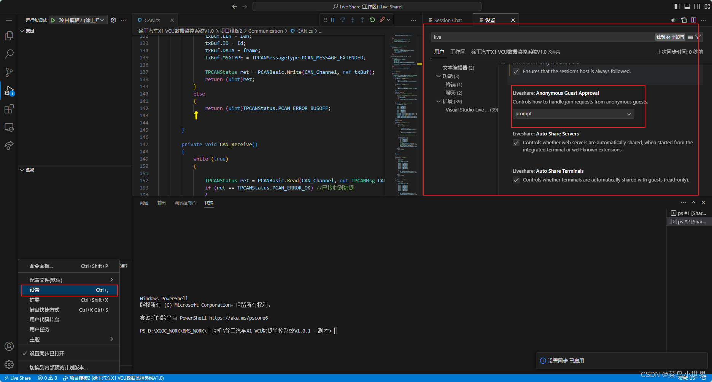Open the hamburger application menu
This screenshot has width=712, height=382.
[x=9, y=20]
